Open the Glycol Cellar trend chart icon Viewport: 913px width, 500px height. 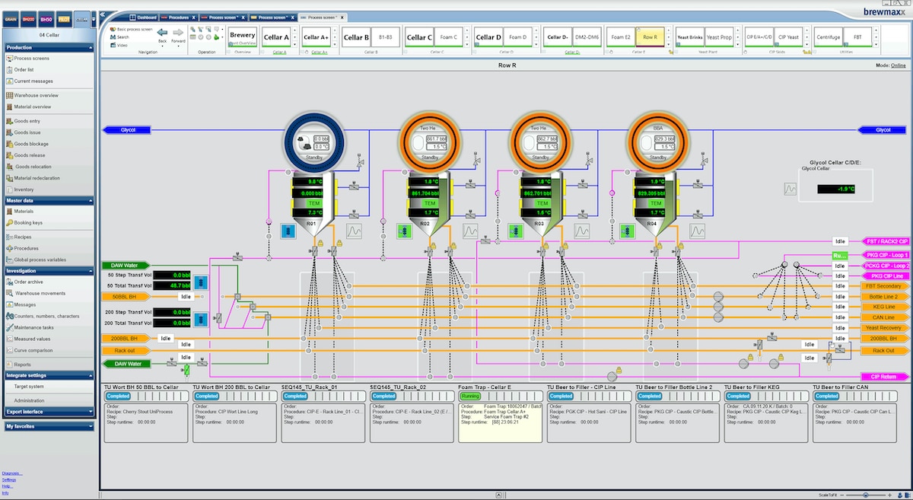tap(791, 189)
